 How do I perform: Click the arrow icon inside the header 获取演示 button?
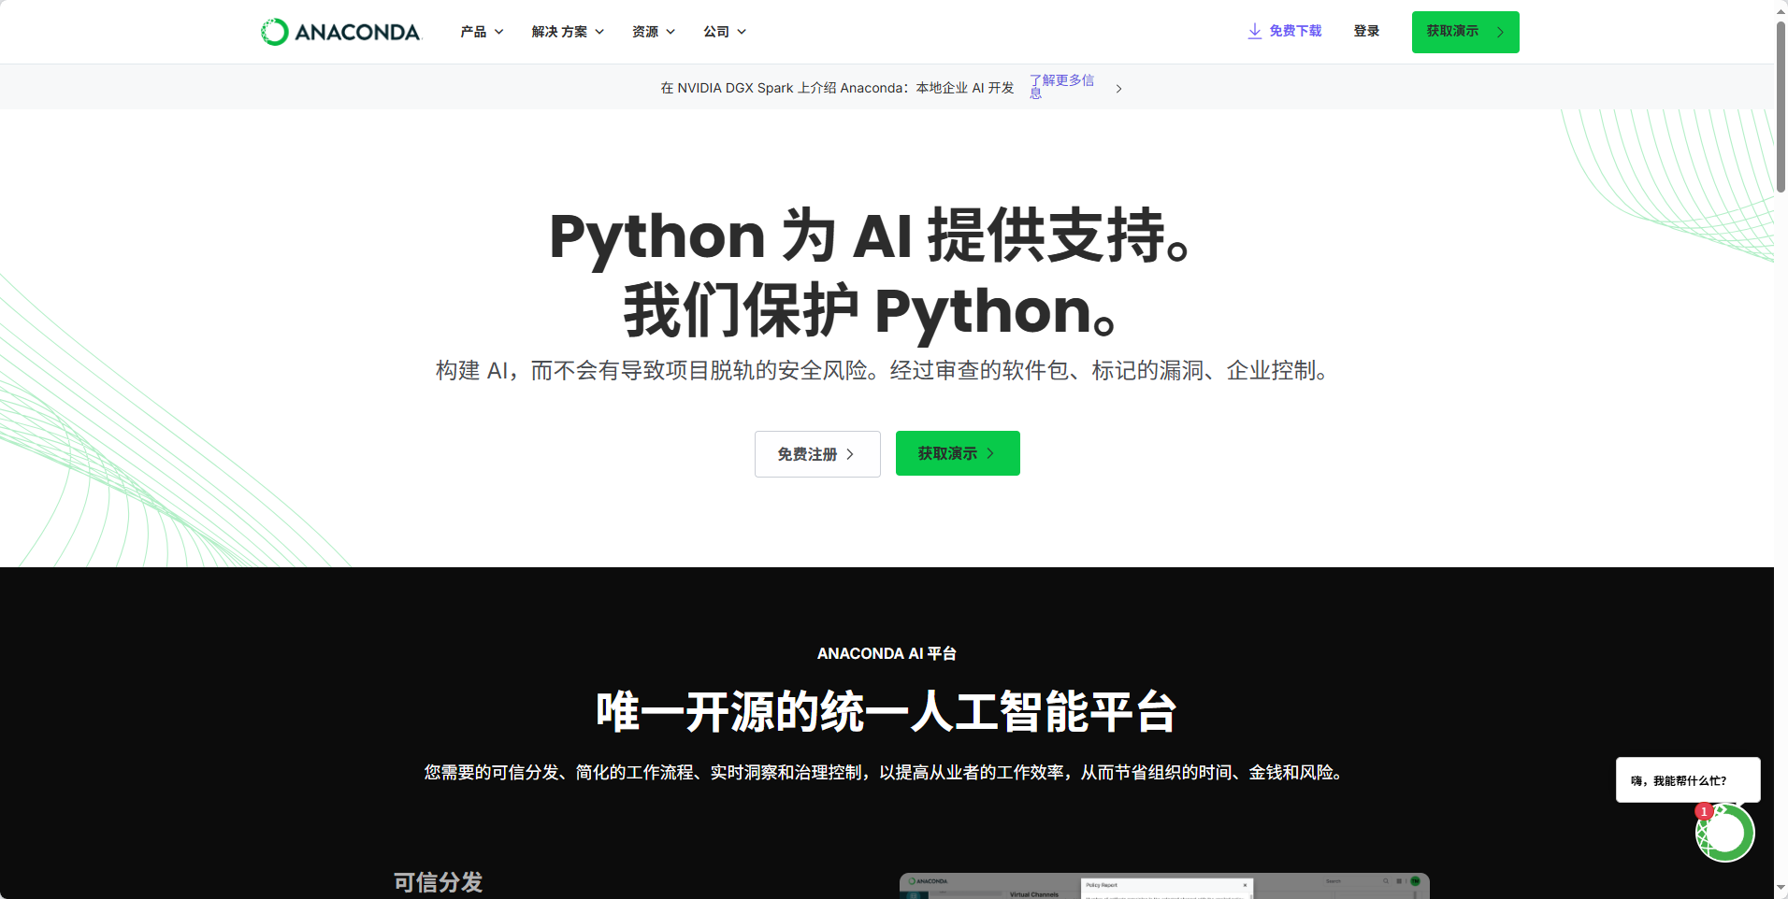pos(1499,31)
